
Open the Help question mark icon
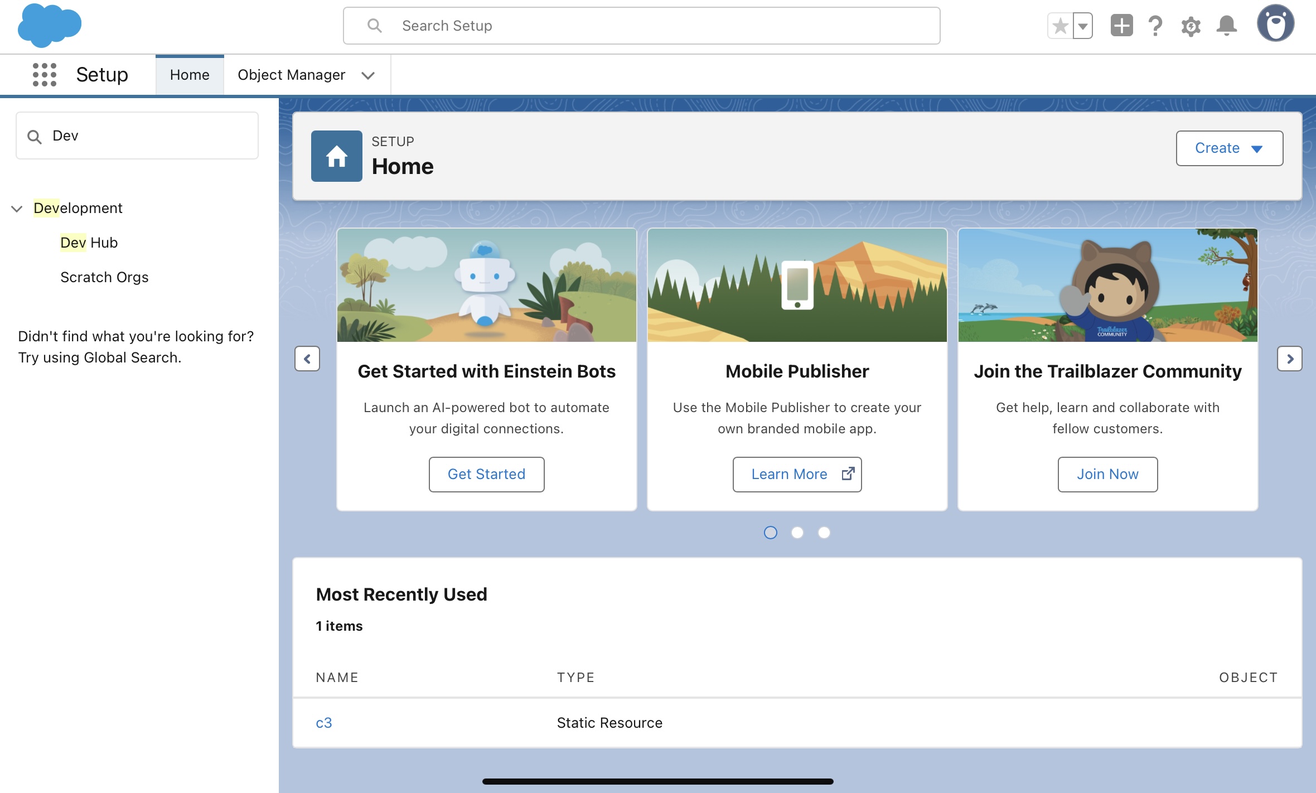click(x=1155, y=26)
